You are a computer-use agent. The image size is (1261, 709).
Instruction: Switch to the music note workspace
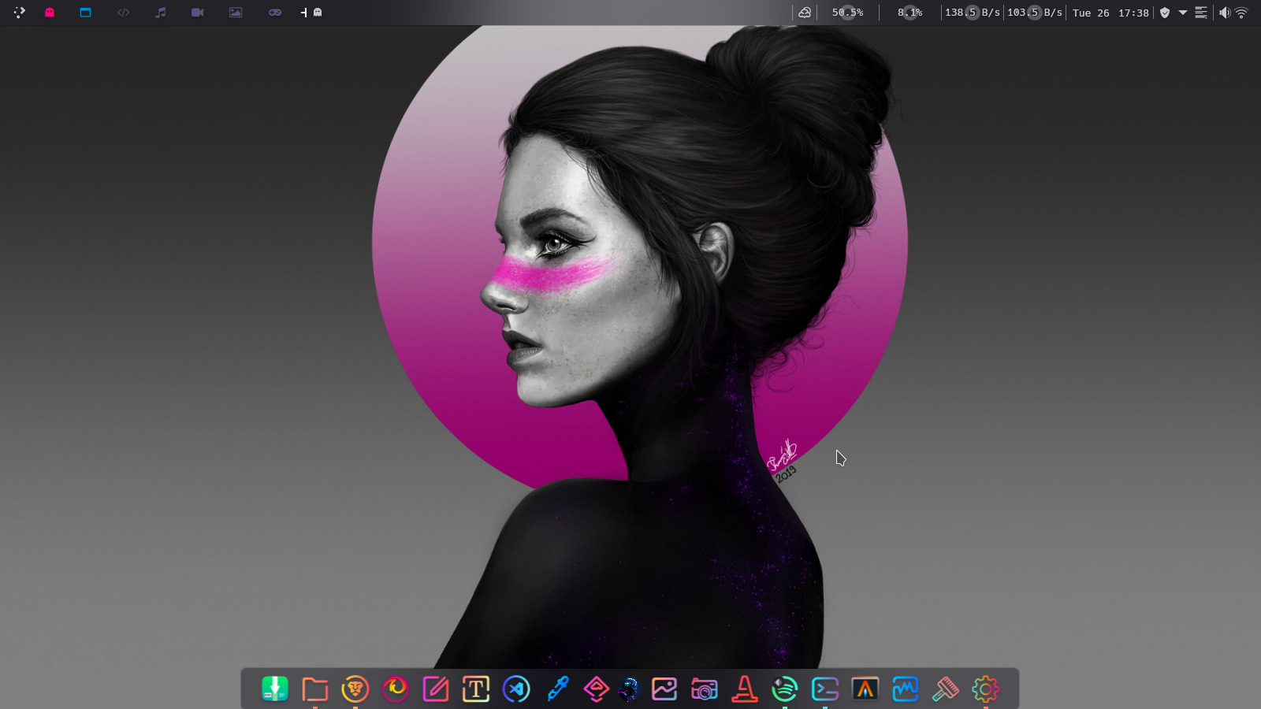pos(161,13)
